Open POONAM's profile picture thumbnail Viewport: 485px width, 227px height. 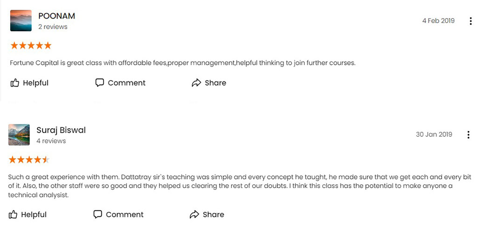click(x=21, y=20)
